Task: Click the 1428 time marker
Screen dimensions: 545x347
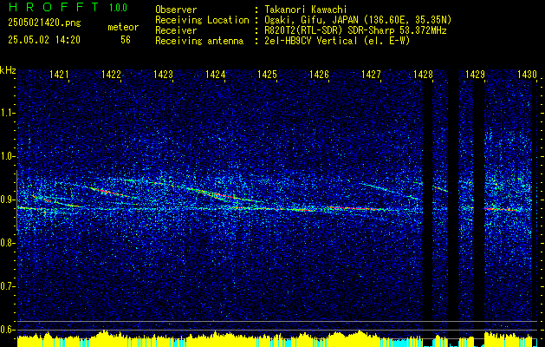Action: point(424,75)
